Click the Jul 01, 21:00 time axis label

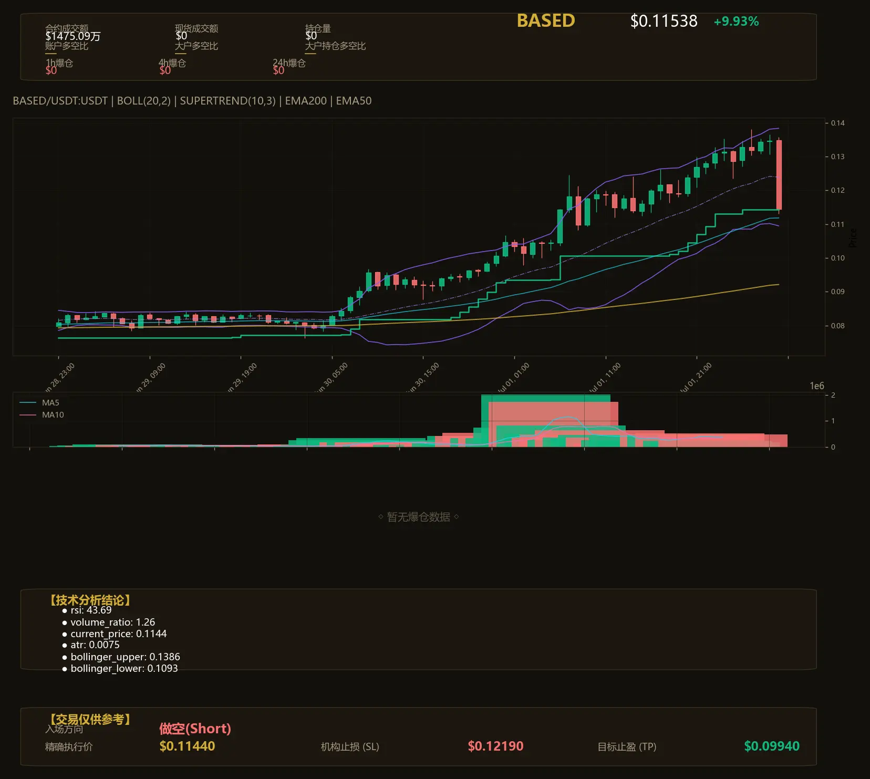(696, 378)
